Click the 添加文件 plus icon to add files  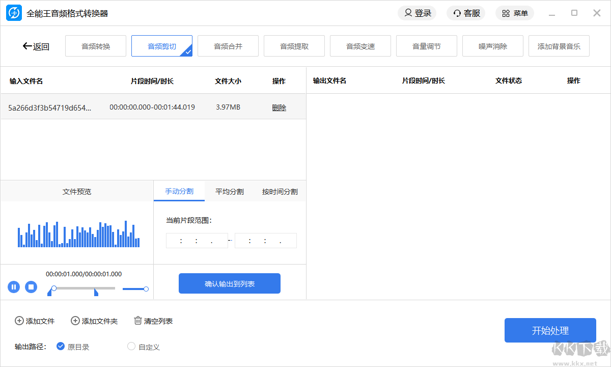point(19,321)
